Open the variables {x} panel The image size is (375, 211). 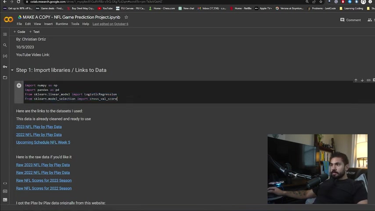click(x=5, y=56)
